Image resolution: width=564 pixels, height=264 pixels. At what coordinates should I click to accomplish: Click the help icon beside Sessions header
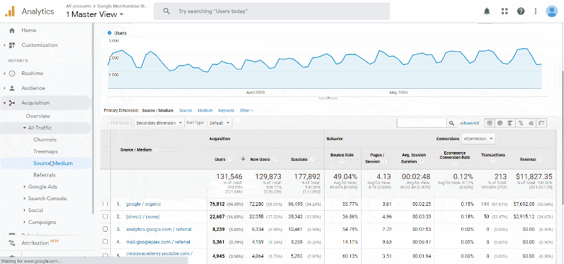tap(312, 159)
